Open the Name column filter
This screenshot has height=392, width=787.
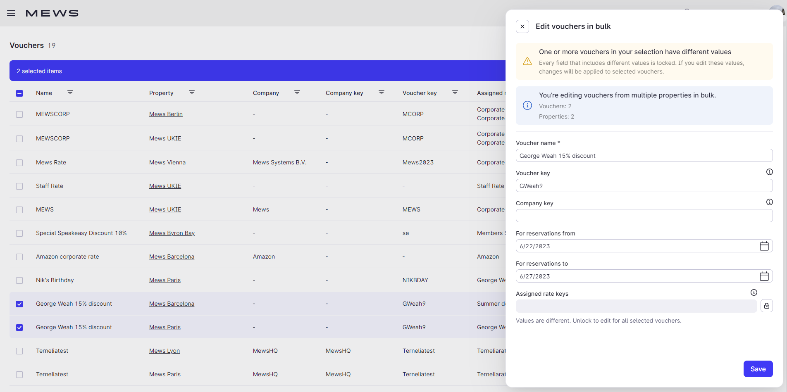[70, 93]
